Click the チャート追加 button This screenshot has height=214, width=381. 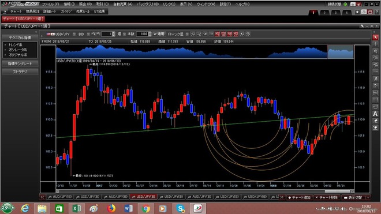tap(300, 197)
